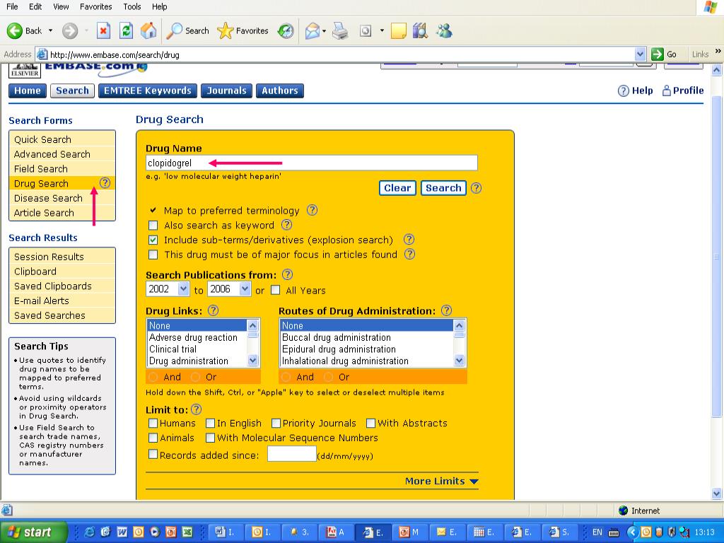
Task: Launch Word from quick launch icon
Action: [122, 532]
